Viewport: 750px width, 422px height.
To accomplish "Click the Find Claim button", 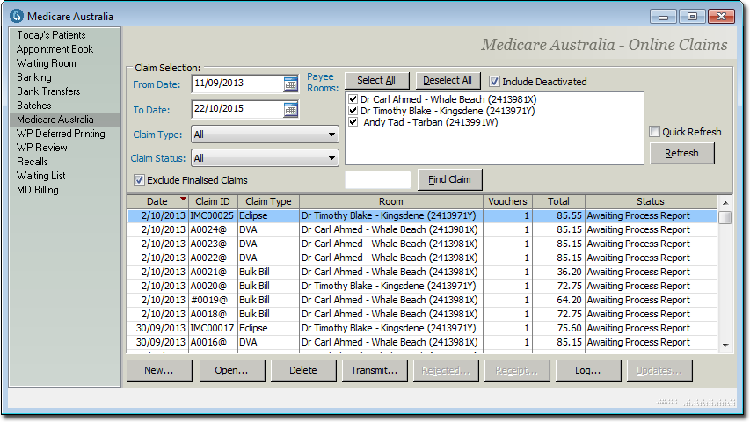I will pyautogui.click(x=450, y=180).
